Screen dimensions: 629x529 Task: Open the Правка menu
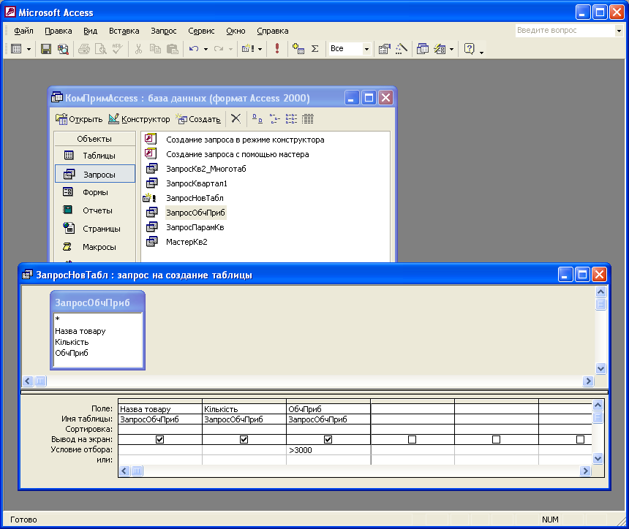(x=59, y=31)
